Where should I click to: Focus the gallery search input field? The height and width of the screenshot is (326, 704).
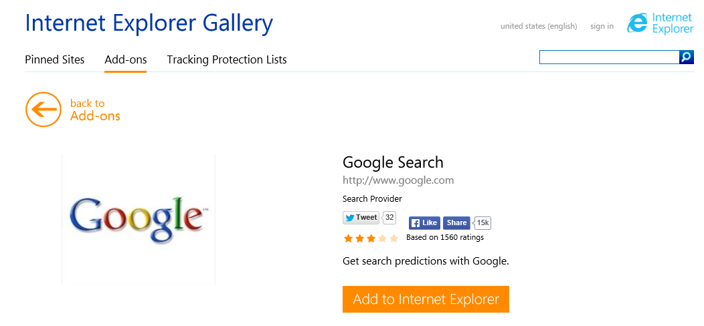(609, 57)
